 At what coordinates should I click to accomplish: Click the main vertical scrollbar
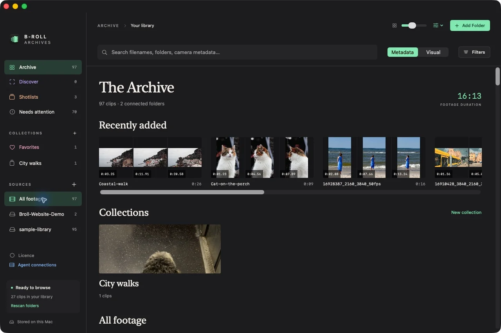point(497,76)
